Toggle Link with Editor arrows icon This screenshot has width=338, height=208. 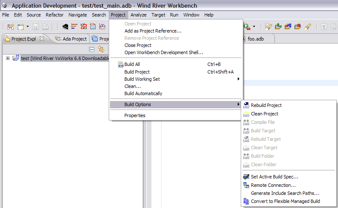click(101, 49)
